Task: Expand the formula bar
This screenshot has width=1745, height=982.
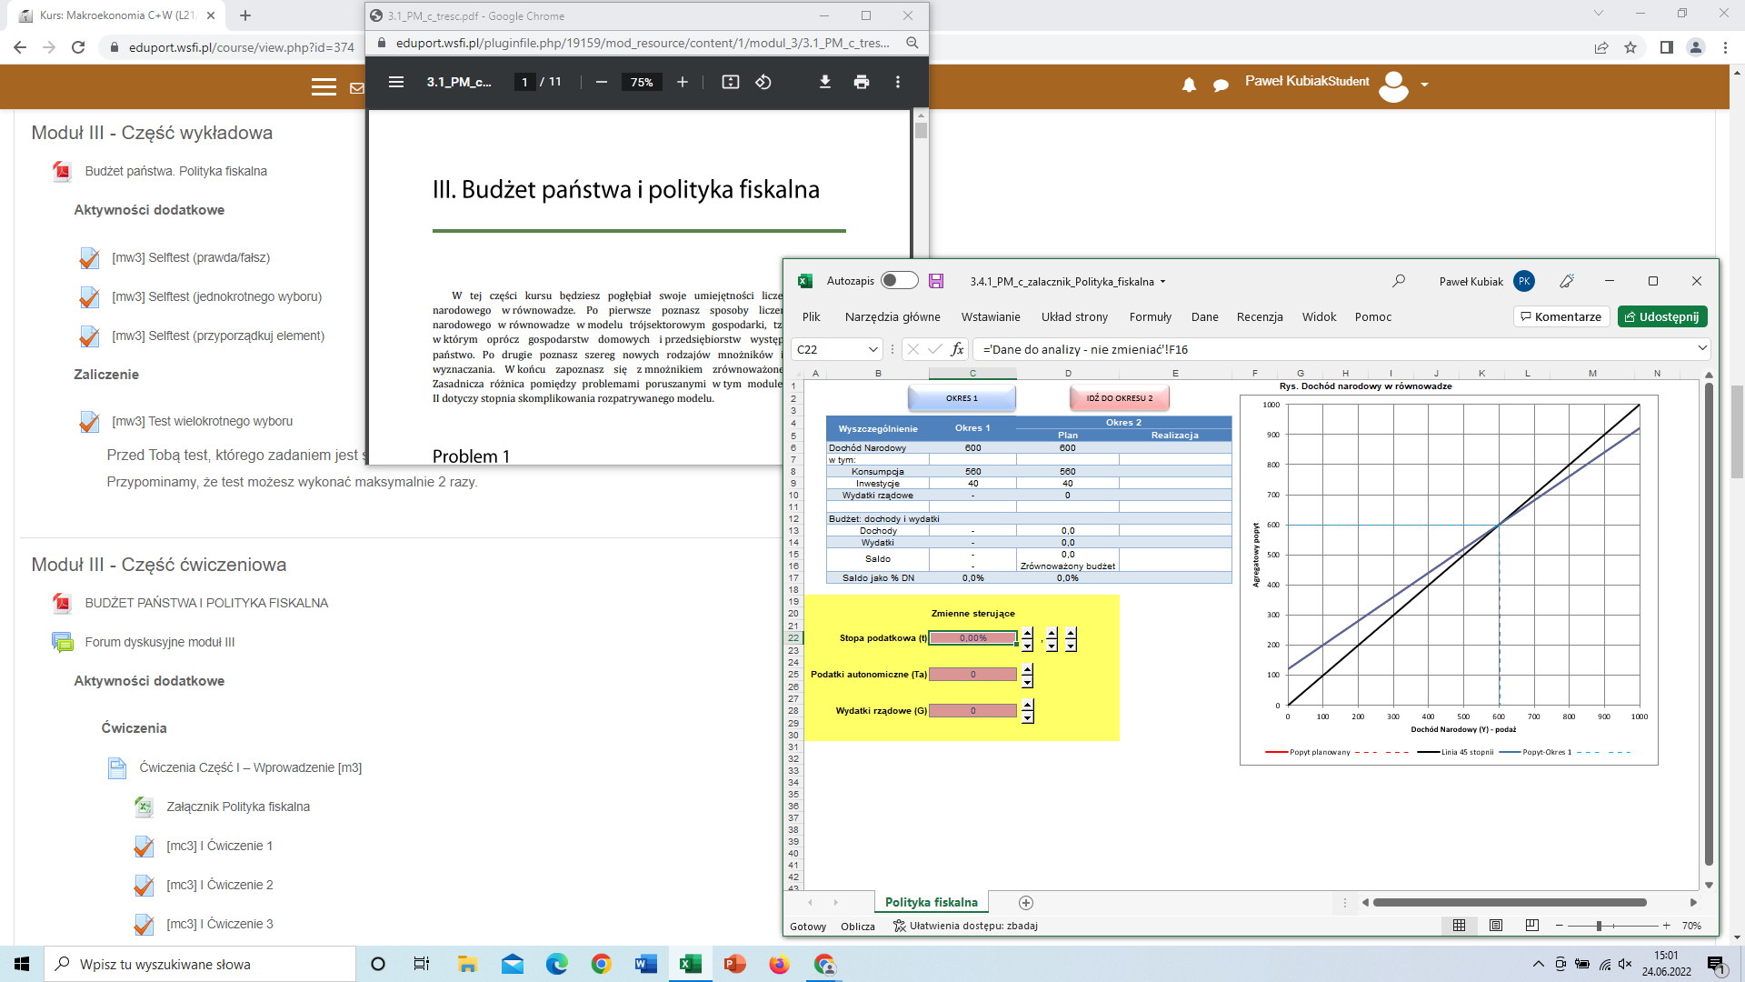Action: point(1702,348)
